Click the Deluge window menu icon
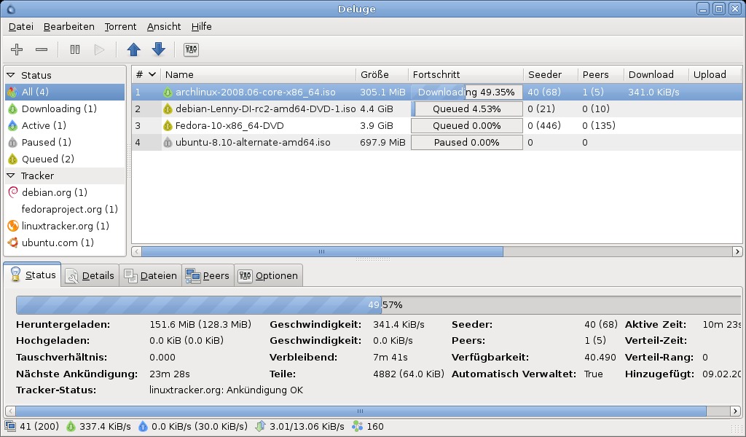Screen dimensions: 746x437 point(10,9)
